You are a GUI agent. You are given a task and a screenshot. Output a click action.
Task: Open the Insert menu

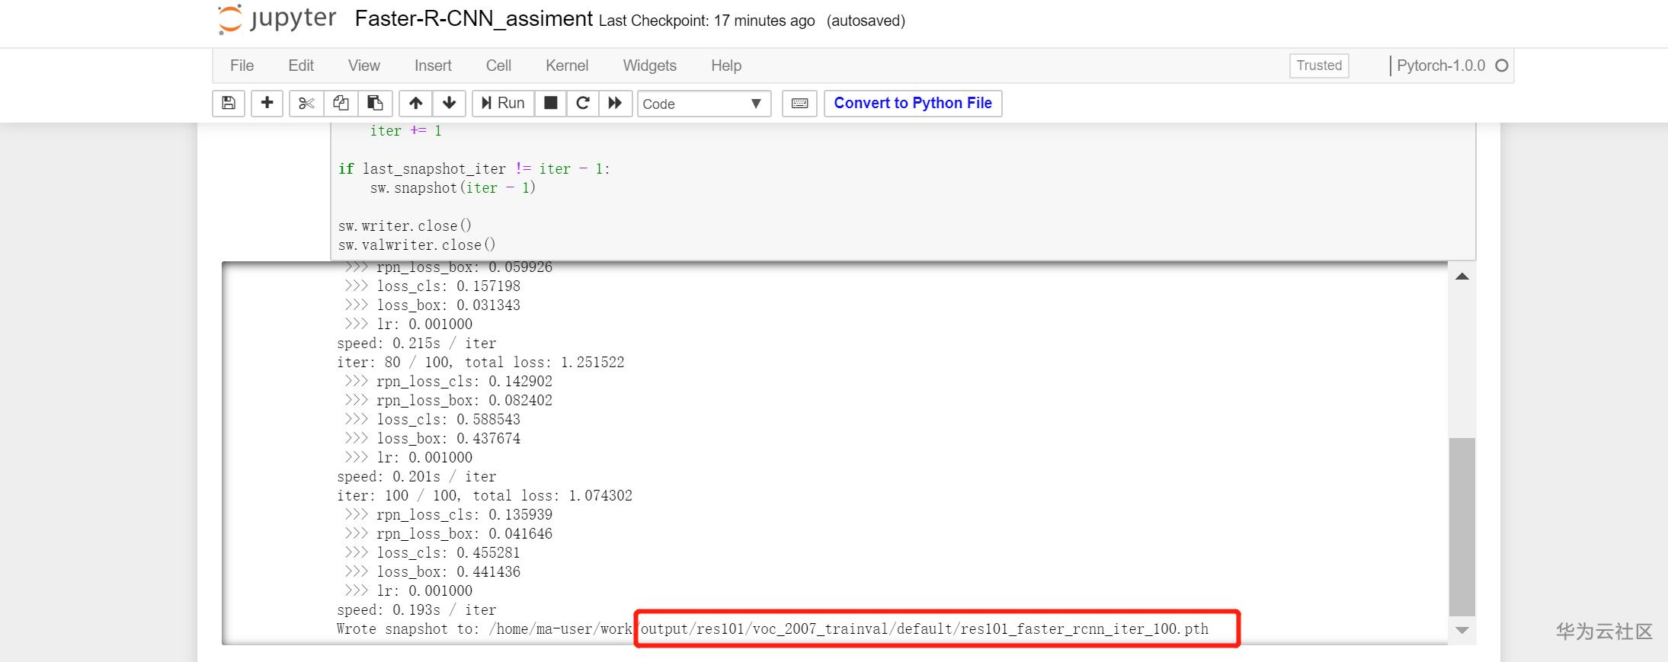point(433,66)
